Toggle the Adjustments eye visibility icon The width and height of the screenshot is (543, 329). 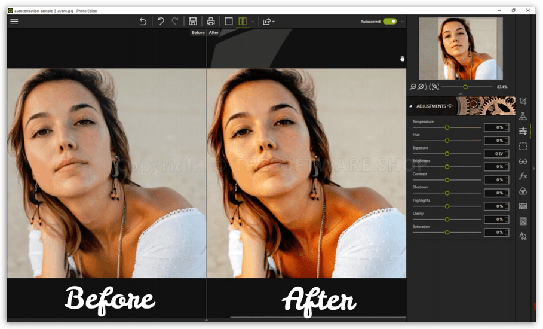tap(450, 106)
